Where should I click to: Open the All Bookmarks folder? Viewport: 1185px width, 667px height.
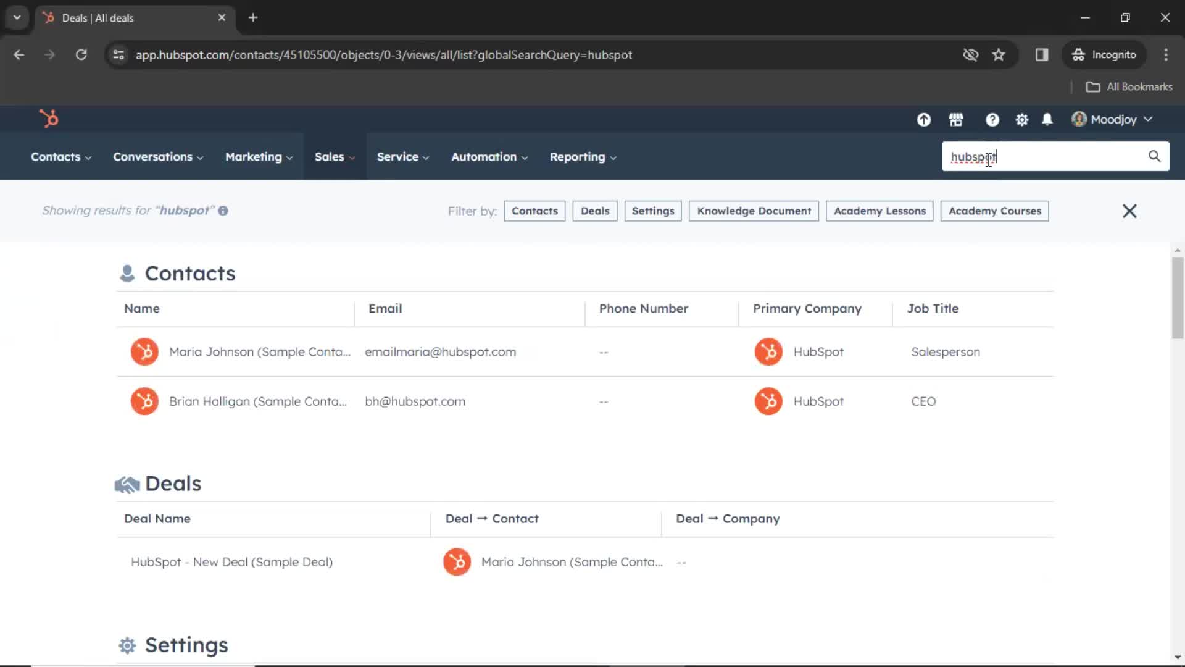tap(1129, 86)
